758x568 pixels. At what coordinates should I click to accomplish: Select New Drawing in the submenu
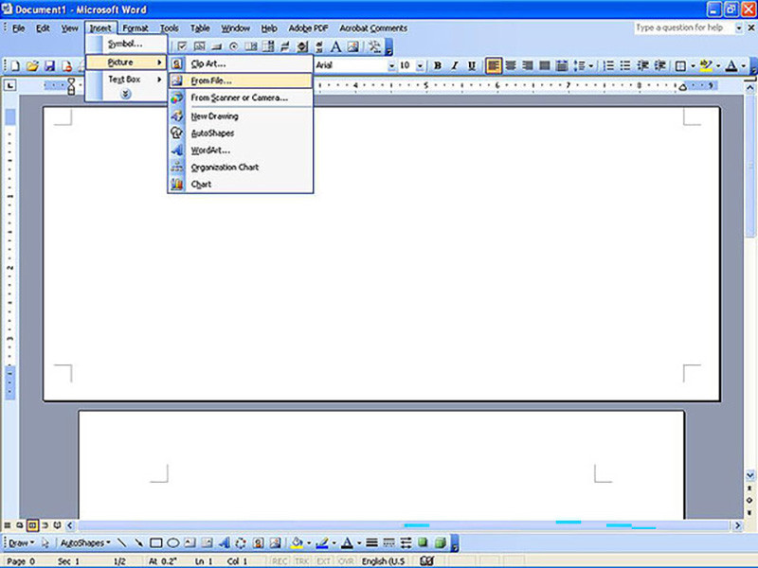tap(241, 115)
